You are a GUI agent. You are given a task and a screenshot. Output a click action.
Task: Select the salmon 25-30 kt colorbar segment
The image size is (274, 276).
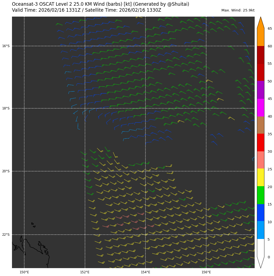[x=260, y=160]
